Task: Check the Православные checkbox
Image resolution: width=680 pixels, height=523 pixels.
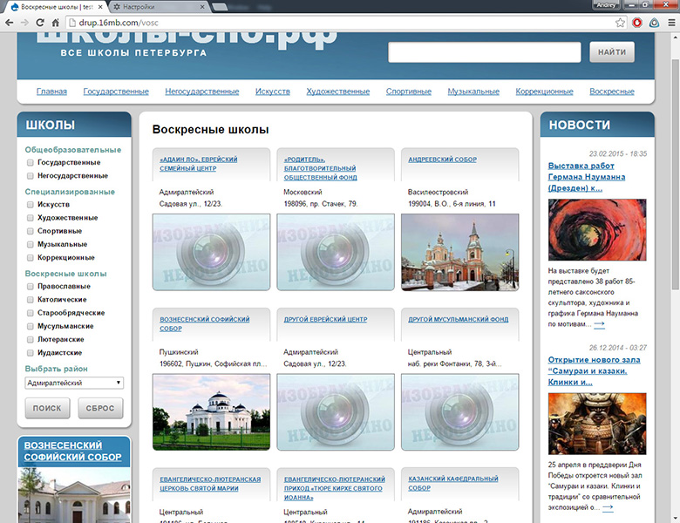Action: pos(30,286)
